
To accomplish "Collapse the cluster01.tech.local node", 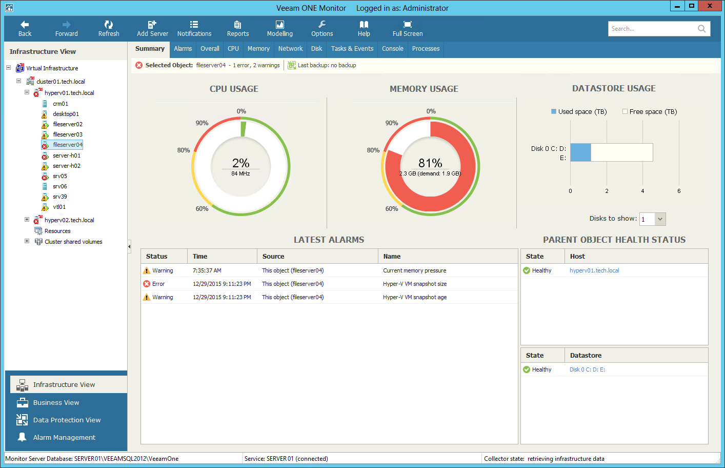I will tap(19, 81).
